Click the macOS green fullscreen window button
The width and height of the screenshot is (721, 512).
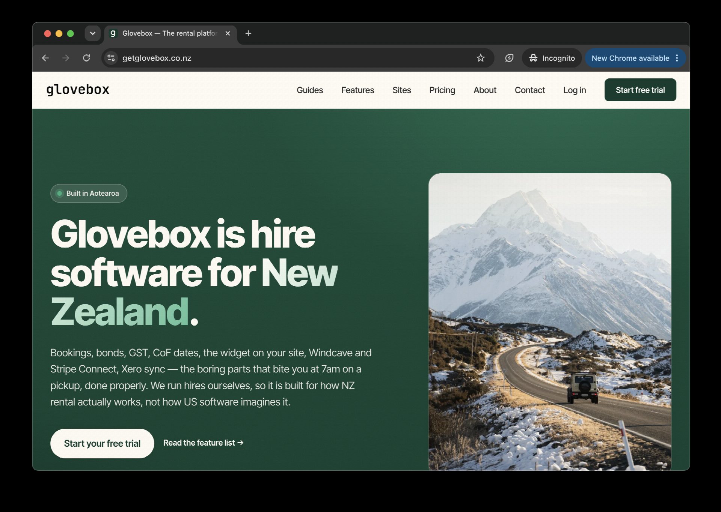point(70,33)
